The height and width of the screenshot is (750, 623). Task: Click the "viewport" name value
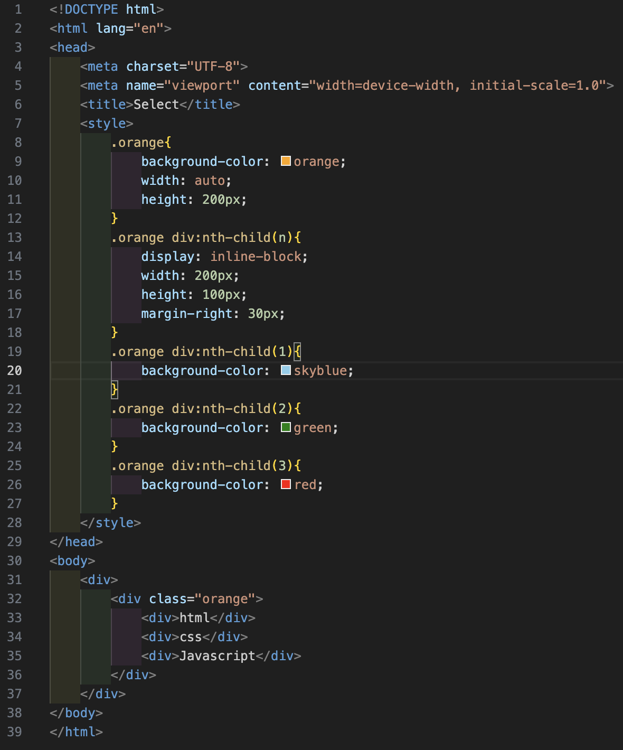tap(202, 86)
